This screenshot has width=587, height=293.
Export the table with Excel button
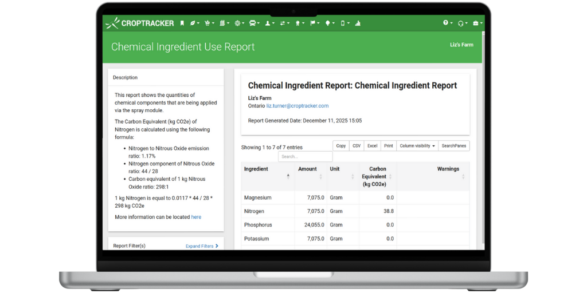click(372, 146)
